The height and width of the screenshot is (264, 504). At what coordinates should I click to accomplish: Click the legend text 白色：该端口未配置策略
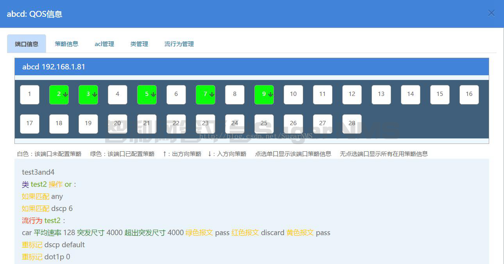click(49, 154)
